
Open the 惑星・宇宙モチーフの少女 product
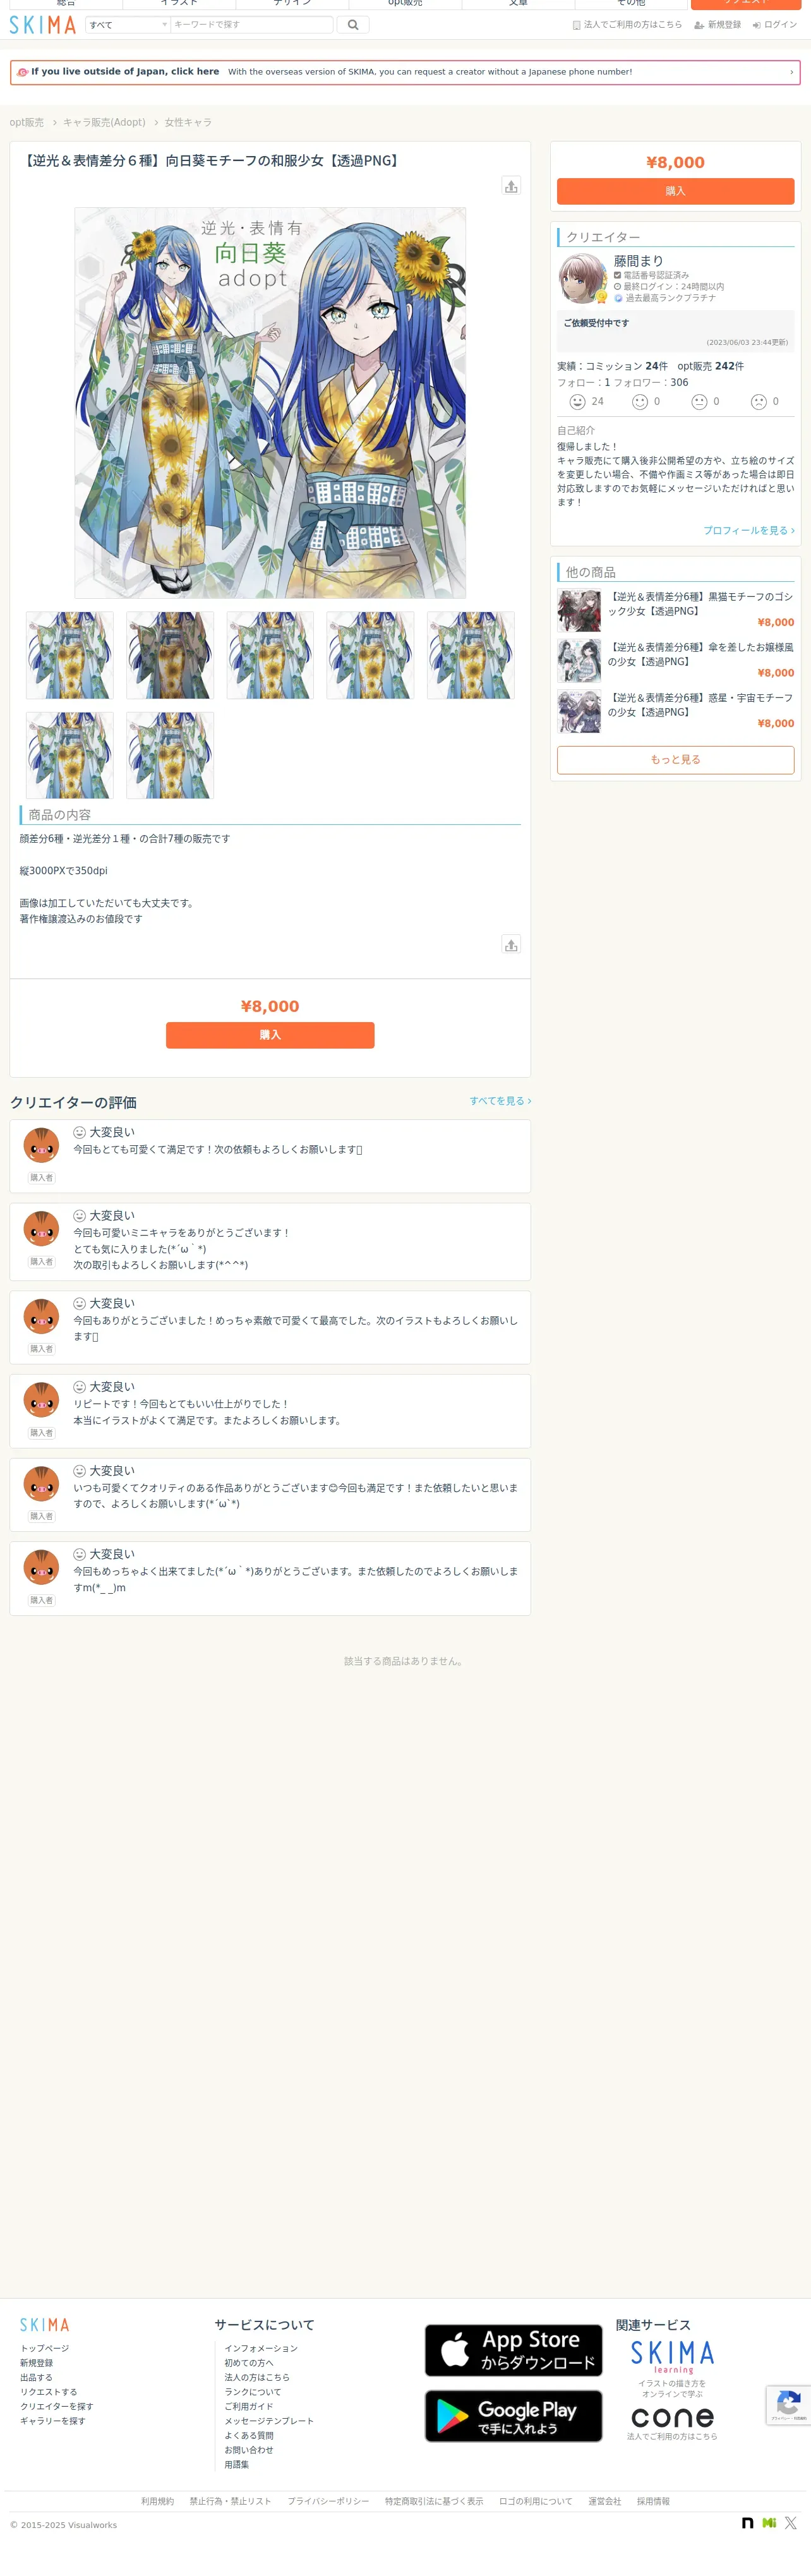click(x=700, y=705)
